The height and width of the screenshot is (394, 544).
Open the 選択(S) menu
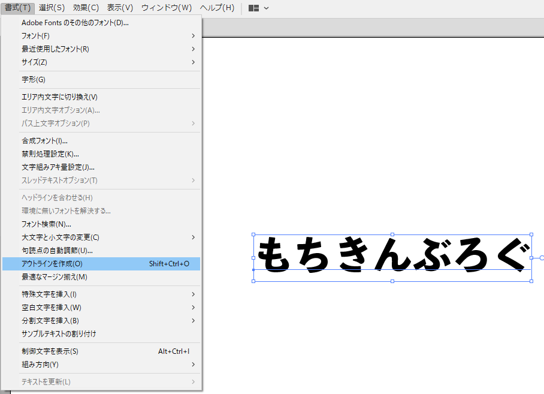(52, 7)
